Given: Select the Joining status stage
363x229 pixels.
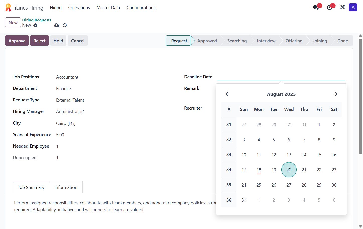Looking at the screenshot, I should (x=320, y=41).
